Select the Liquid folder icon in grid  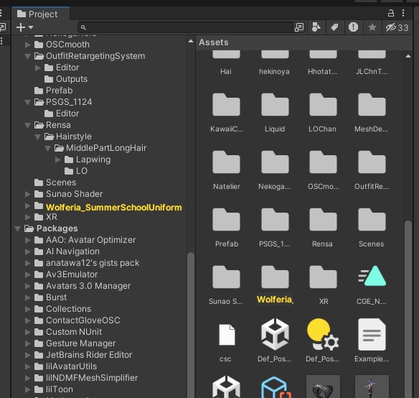275,105
